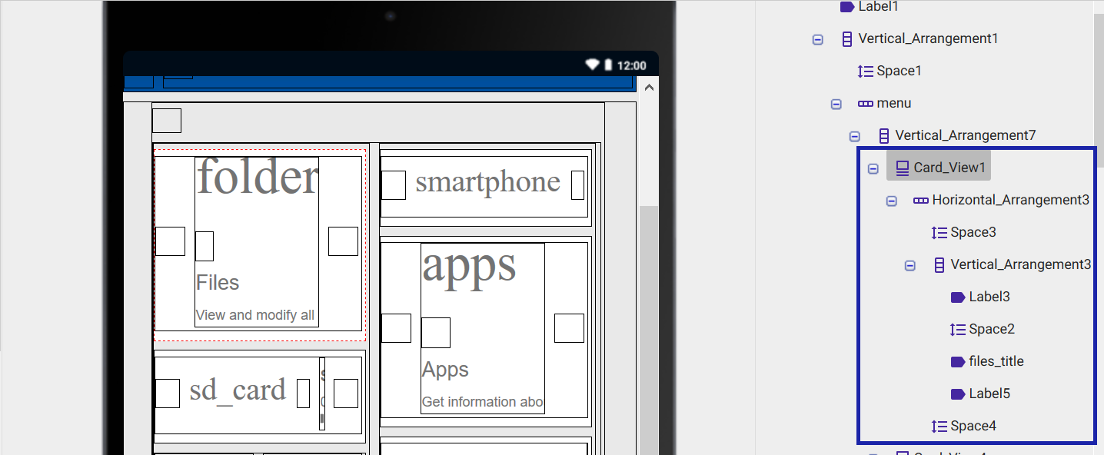Click the Space2 spacer icon

958,329
